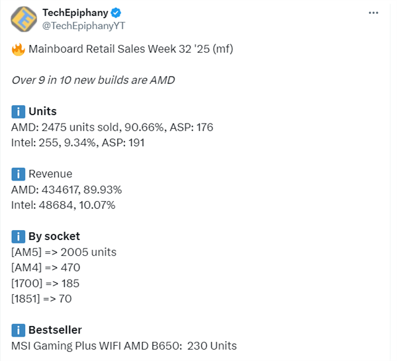Click the blue verified badge
The image size is (397, 361).
point(115,13)
